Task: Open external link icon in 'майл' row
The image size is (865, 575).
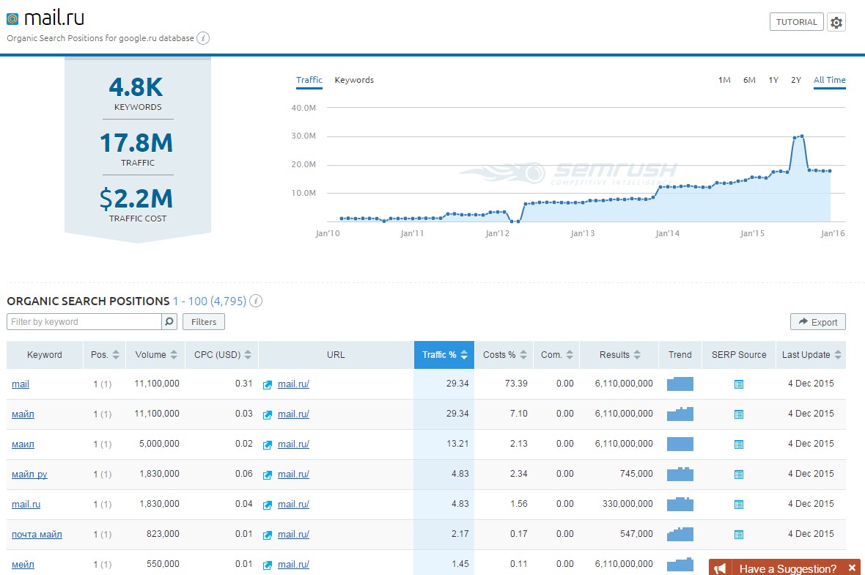Action: (x=268, y=414)
